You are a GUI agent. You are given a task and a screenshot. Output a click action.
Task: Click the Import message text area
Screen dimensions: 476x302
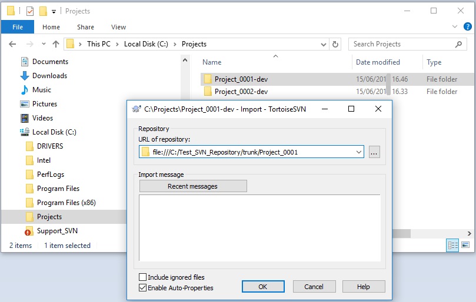pos(259,228)
